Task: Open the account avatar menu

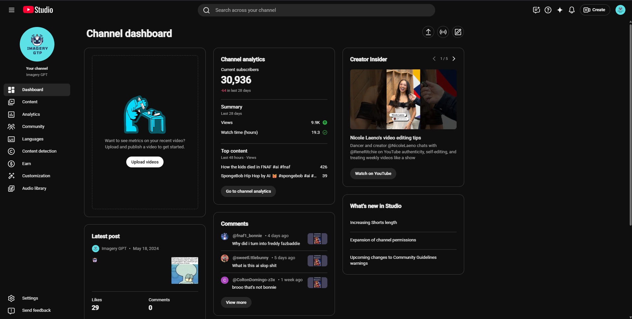Action: (620, 10)
